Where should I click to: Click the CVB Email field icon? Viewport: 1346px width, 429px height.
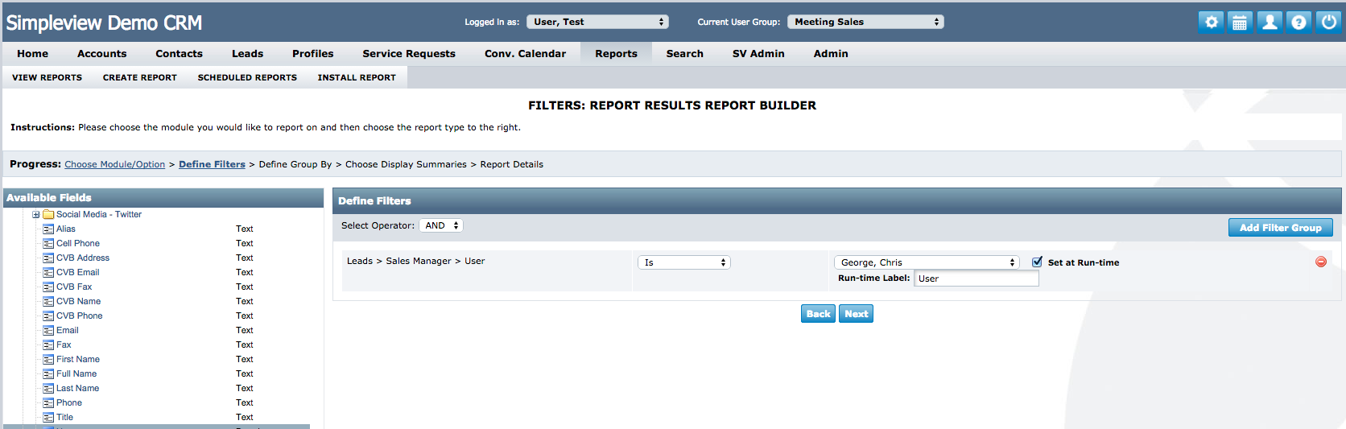tap(48, 273)
